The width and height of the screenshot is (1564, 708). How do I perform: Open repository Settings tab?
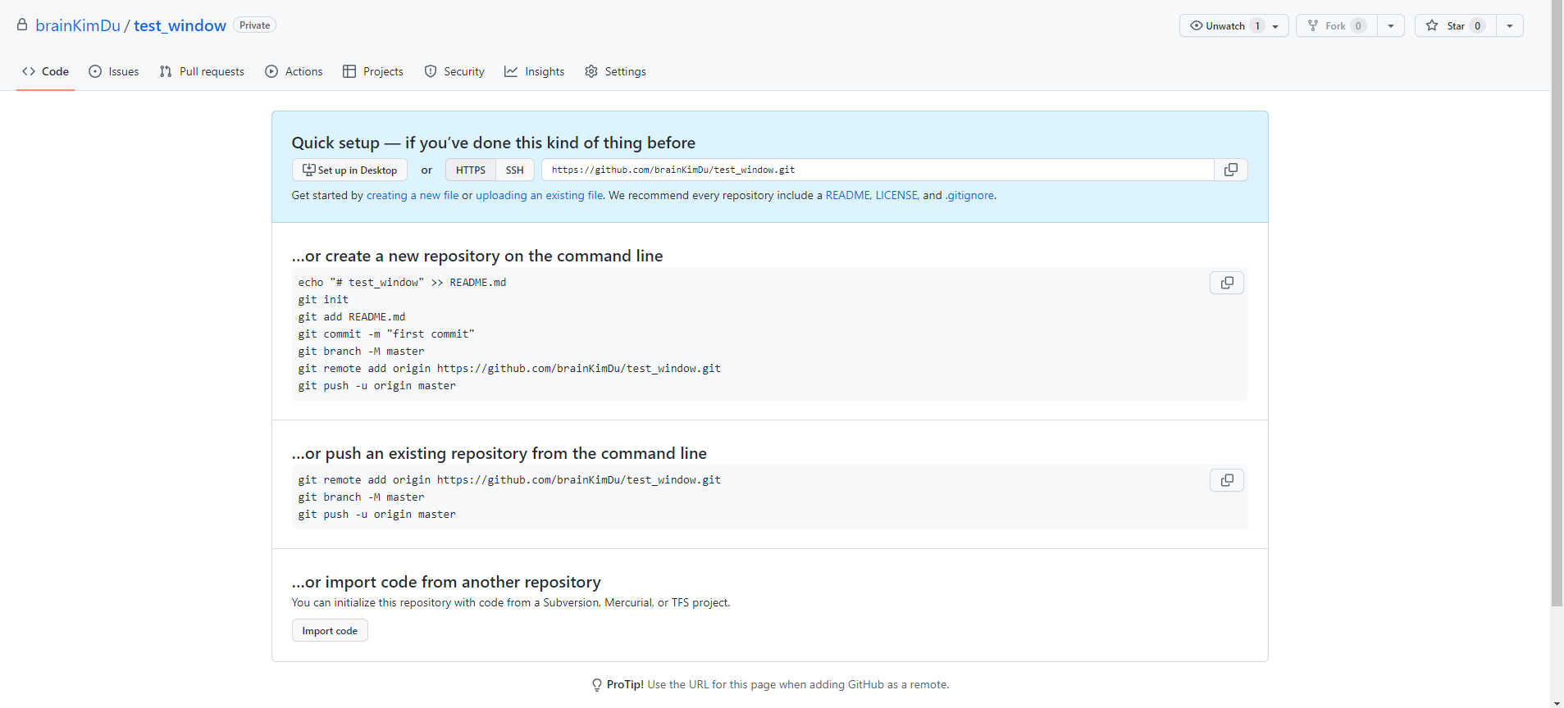tap(615, 71)
